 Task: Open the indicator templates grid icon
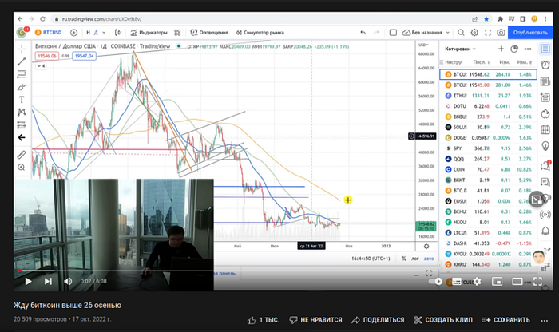point(177,33)
